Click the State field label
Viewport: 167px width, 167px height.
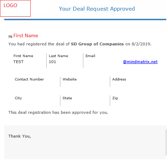(x=67, y=98)
